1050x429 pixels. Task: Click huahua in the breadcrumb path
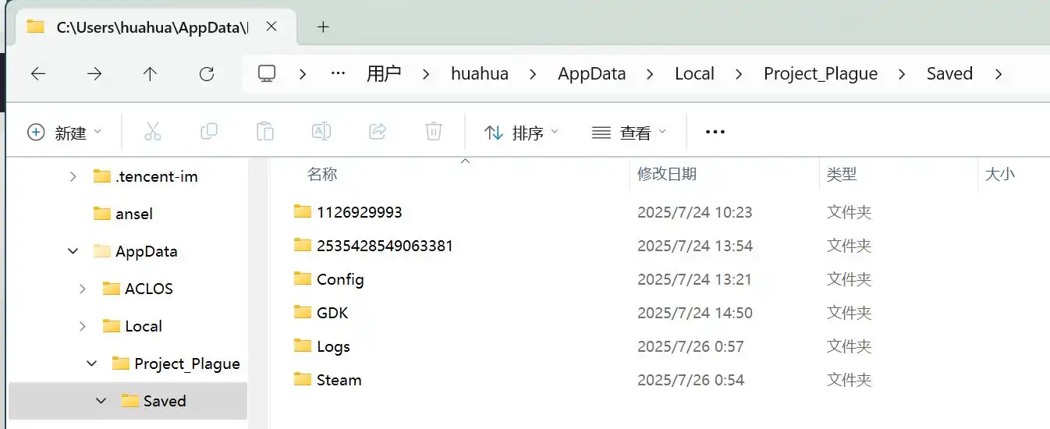point(480,74)
